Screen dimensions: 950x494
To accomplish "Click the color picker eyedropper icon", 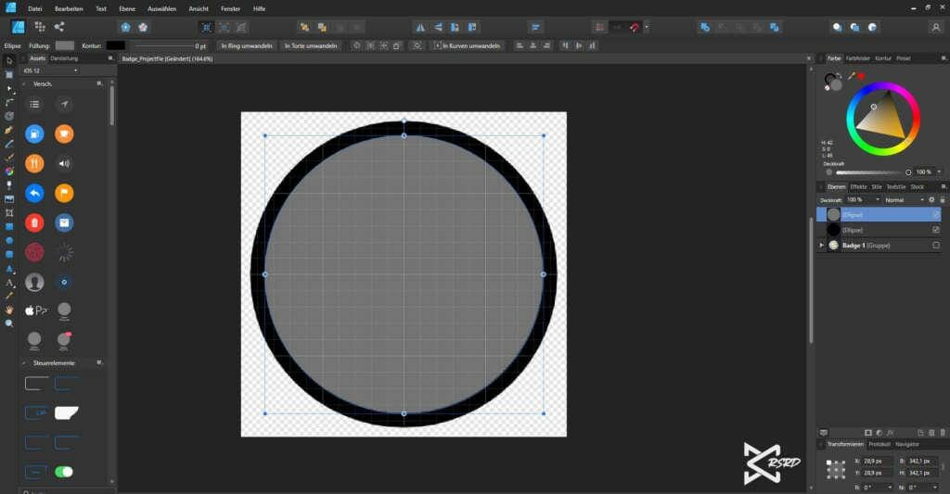I will click(x=850, y=76).
